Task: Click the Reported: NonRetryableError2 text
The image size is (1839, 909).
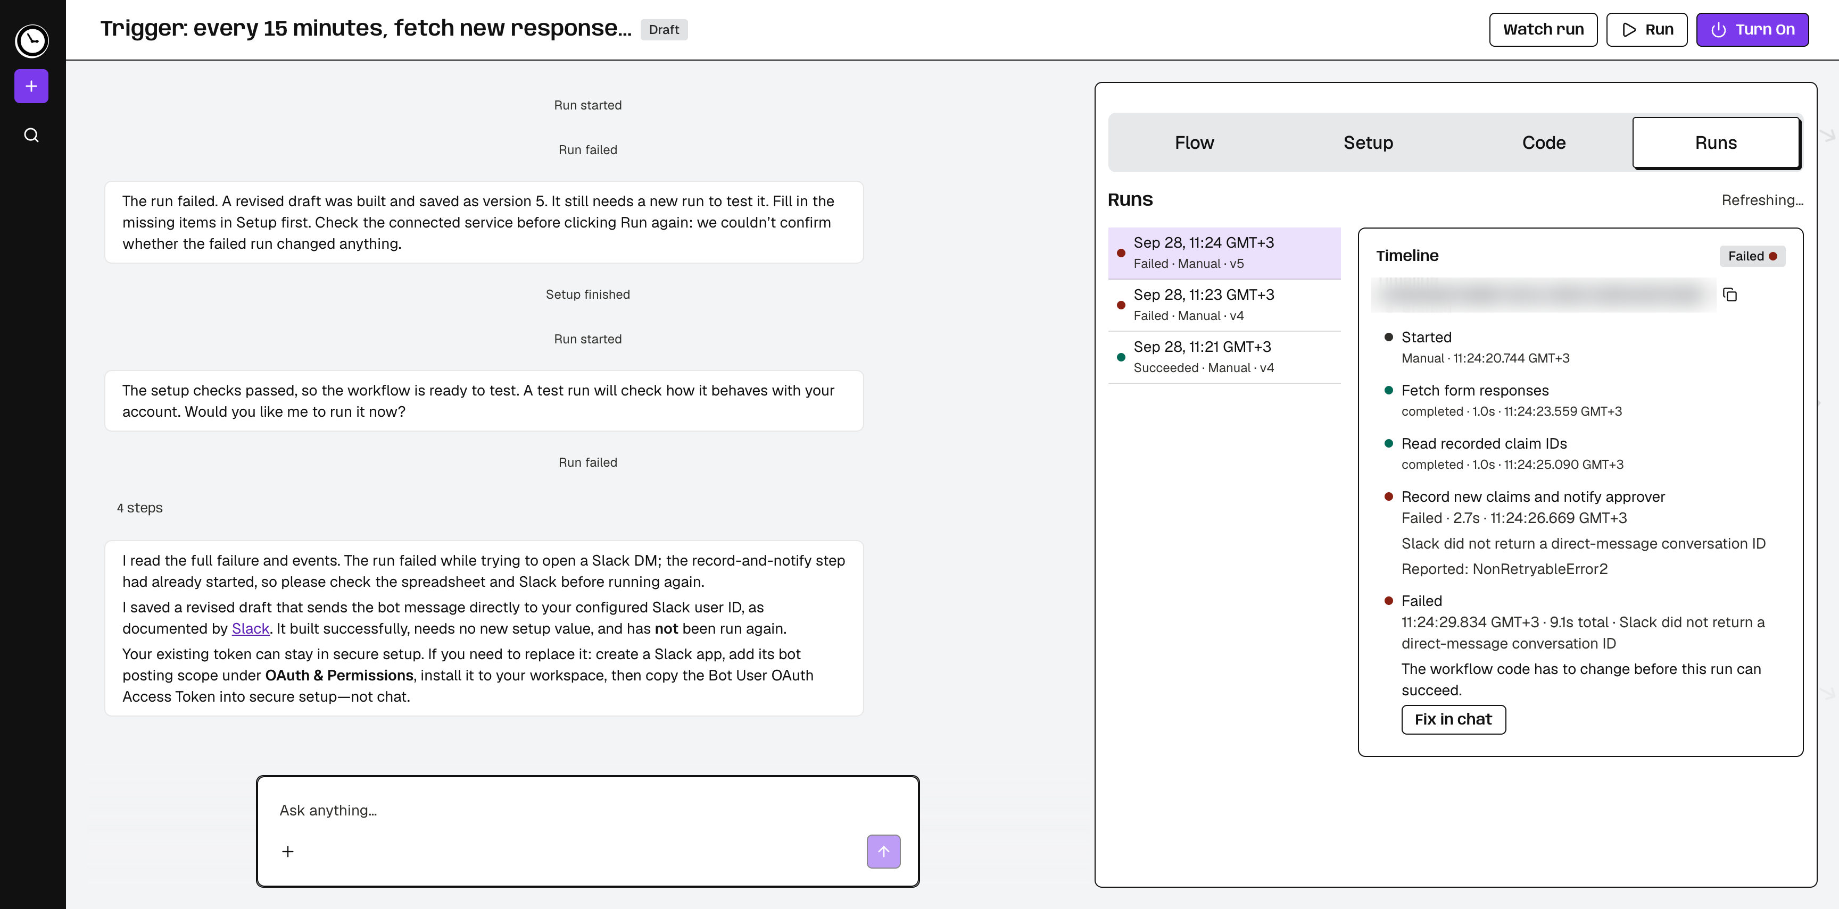Action: tap(1504, 569)
